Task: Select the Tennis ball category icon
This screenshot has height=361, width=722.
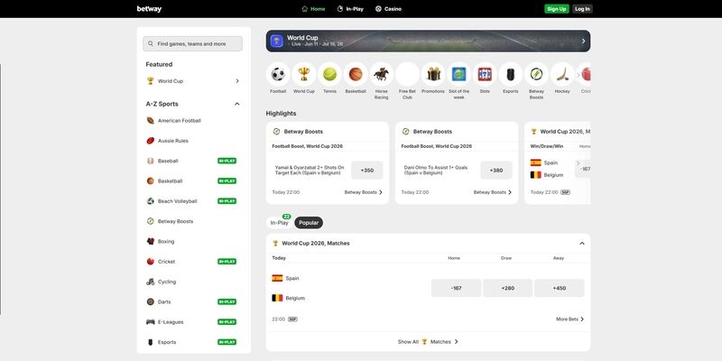Action: pyautogui.click(x=329, y=74)
